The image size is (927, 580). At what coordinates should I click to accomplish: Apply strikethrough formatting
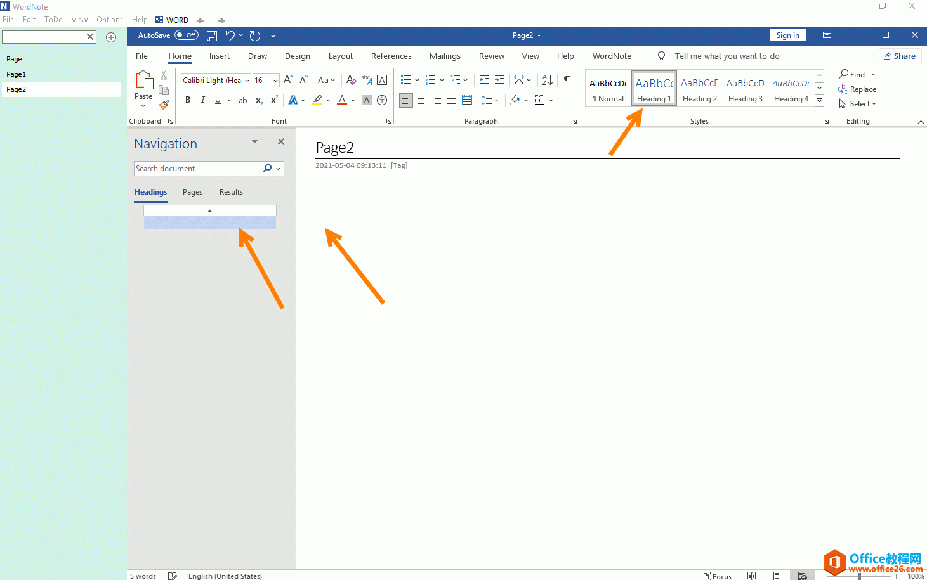click(x=242, y=100)
